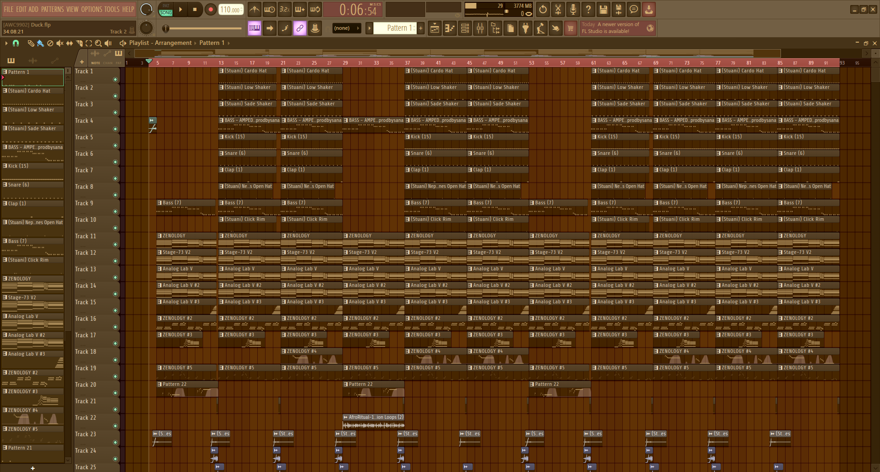This screenshot has height=472, width=880.
Task: Open the speech bubble chat icon
Action: 634,9
